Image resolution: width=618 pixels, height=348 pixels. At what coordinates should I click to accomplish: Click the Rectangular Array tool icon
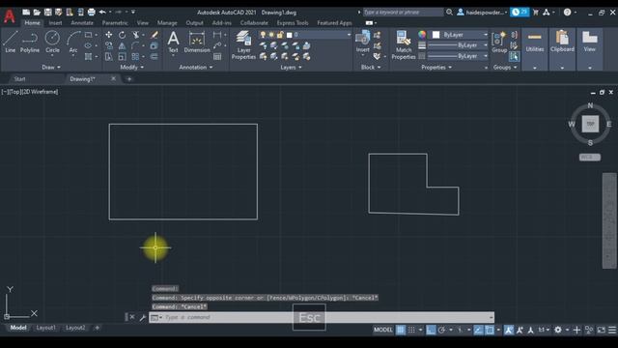coord(135,56)
